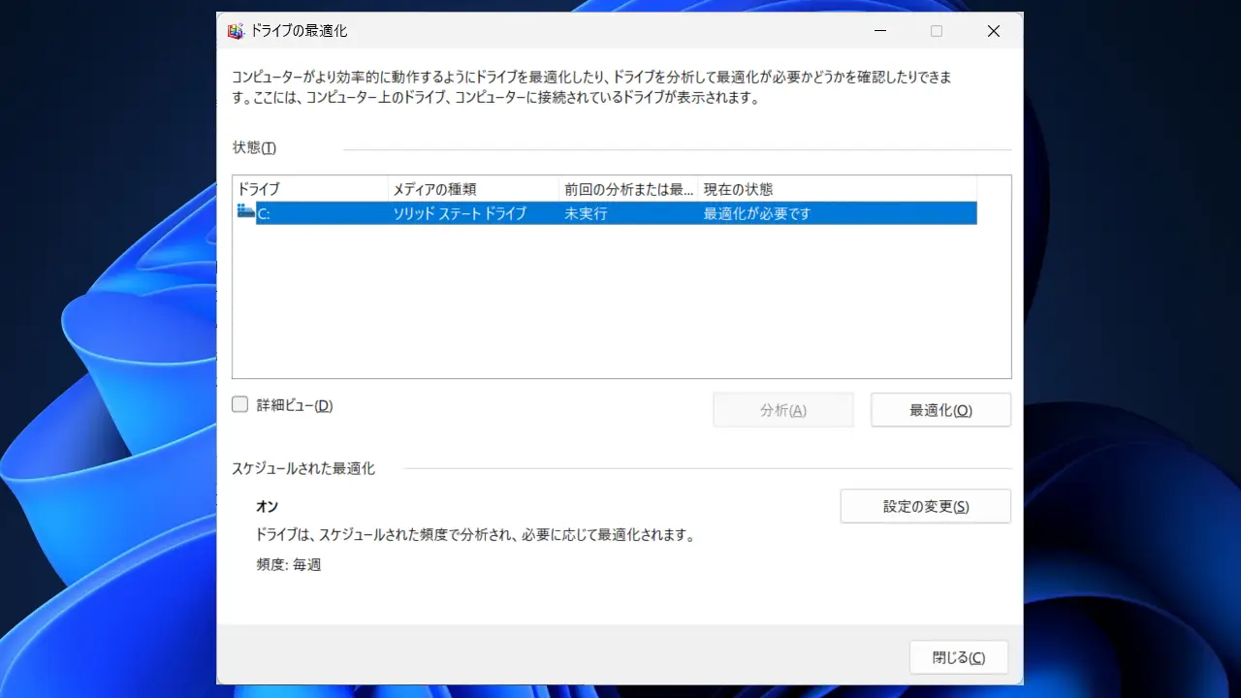Click the 最適化が必要です status cell
Image resolution: width=1241 pixels, height=698 pixels.
[x=756, y=213]
